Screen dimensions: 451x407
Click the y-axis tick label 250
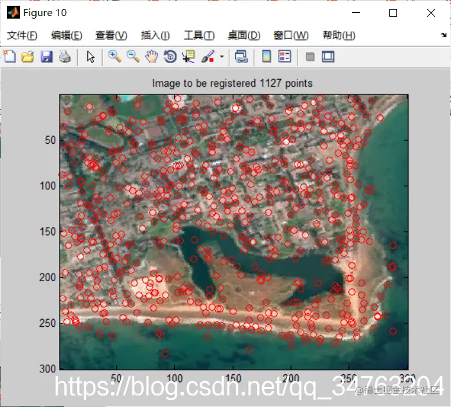[x=48, y=323]
